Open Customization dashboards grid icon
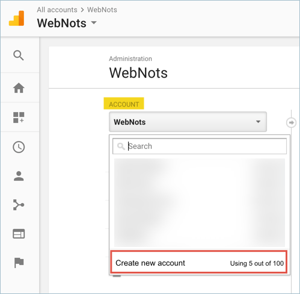This screenshot has height=294, width=300. (x=19, y=117)
